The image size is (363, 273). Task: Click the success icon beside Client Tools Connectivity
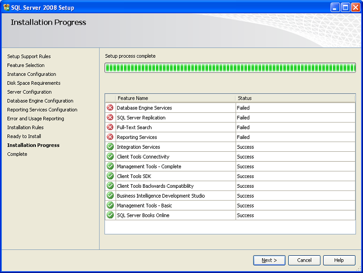pyautogui.click(x=110, y=156)
